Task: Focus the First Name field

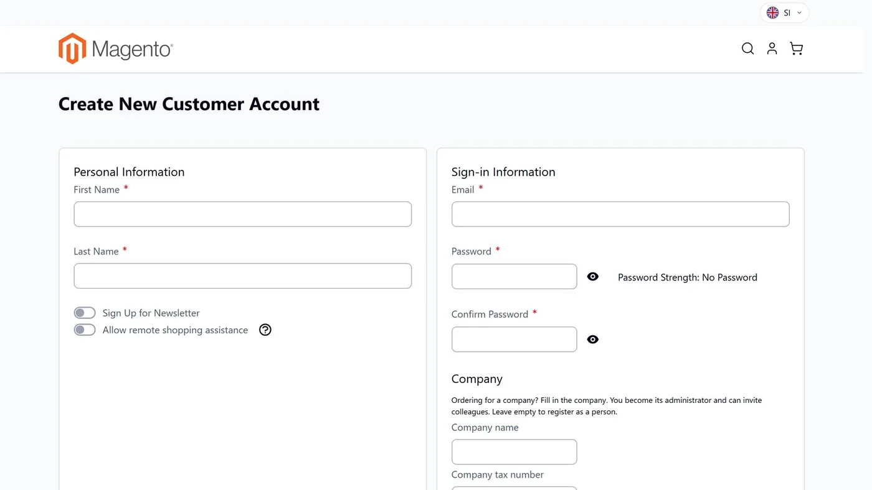Action: pyautogui.click(x=243, y=214)
